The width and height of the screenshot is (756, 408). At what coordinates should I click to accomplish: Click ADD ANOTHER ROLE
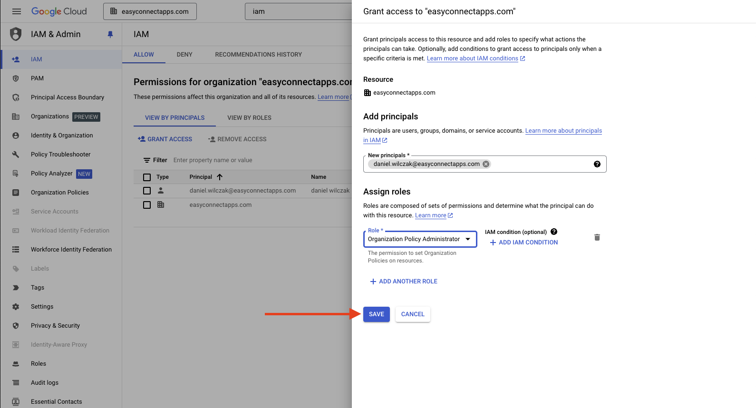(x=404, y=282)
